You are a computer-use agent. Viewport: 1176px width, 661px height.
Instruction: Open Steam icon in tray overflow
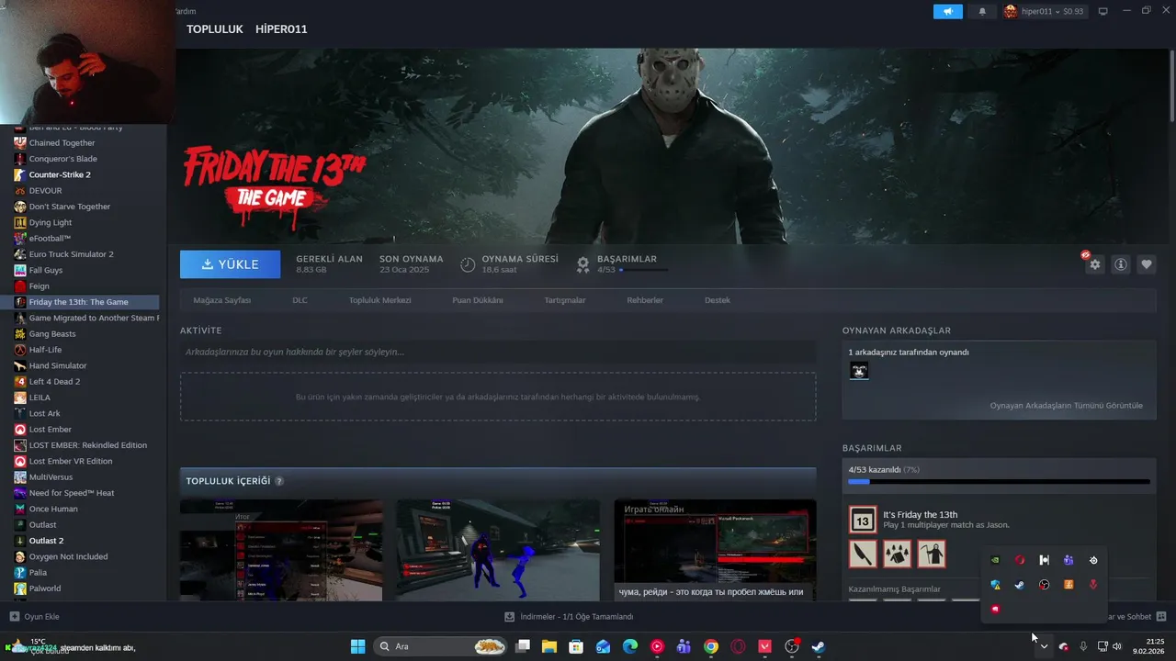tap(1020, 585)
